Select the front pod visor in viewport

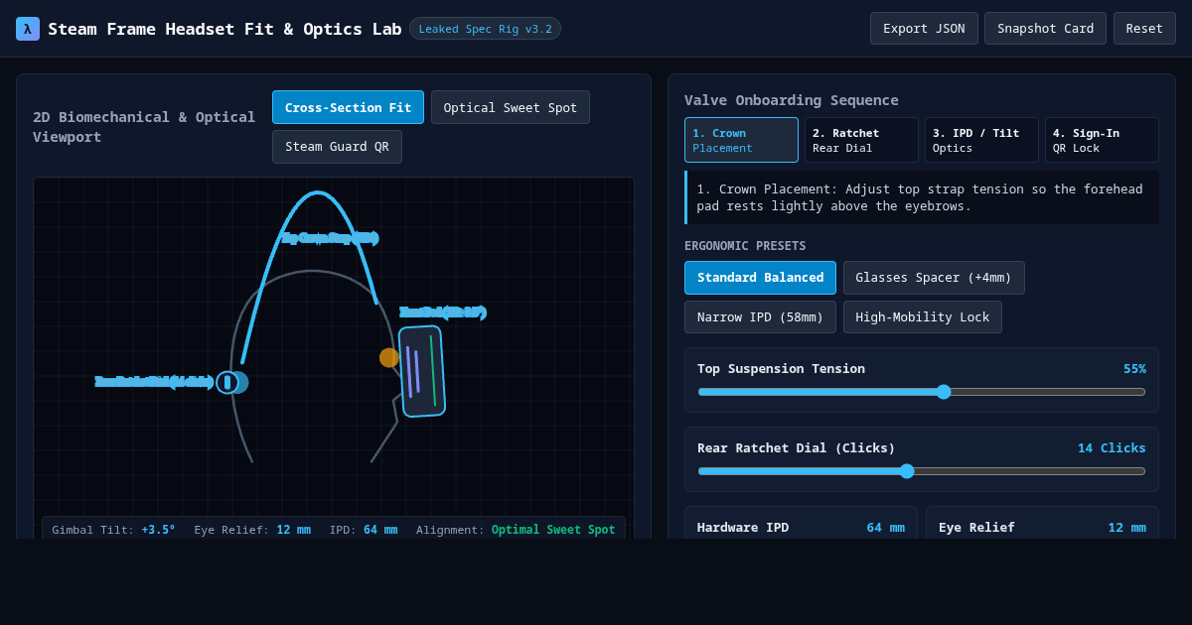(x=422, y=371)
